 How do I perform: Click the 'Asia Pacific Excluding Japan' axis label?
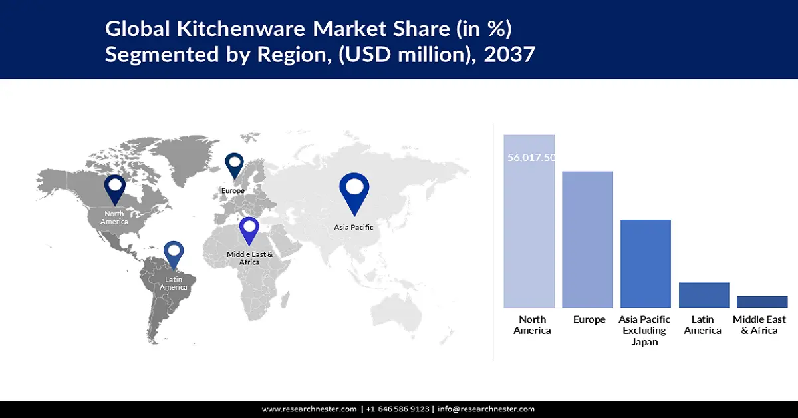click(644, 331)
